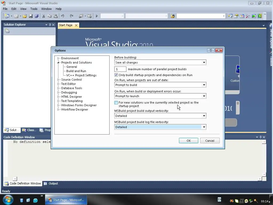Click the toolbar Find combo box
The width and height of the screenshot is (273, 205).
201,16
